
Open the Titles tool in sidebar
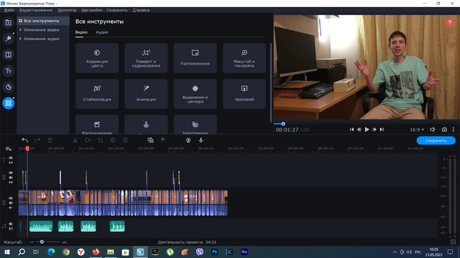[x=8, y=71]
